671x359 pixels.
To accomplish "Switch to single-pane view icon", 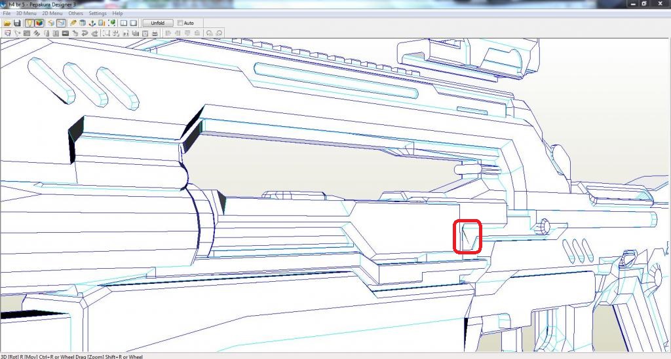I will (134, 23).
